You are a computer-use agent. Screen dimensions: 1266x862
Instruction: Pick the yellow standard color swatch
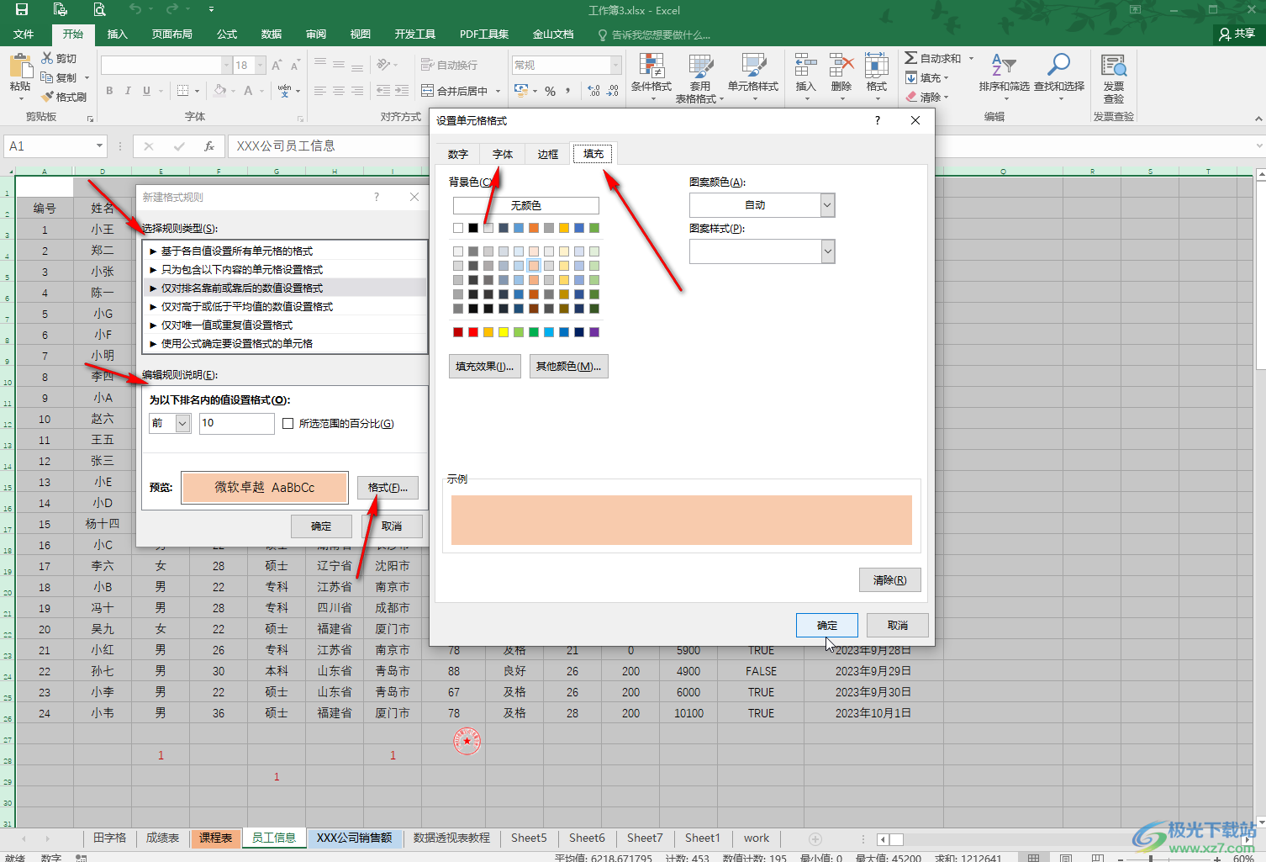pyautogui.click(x=504, y=332)
